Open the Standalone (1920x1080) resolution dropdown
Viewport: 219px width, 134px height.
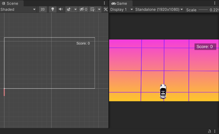coord(159,9)
